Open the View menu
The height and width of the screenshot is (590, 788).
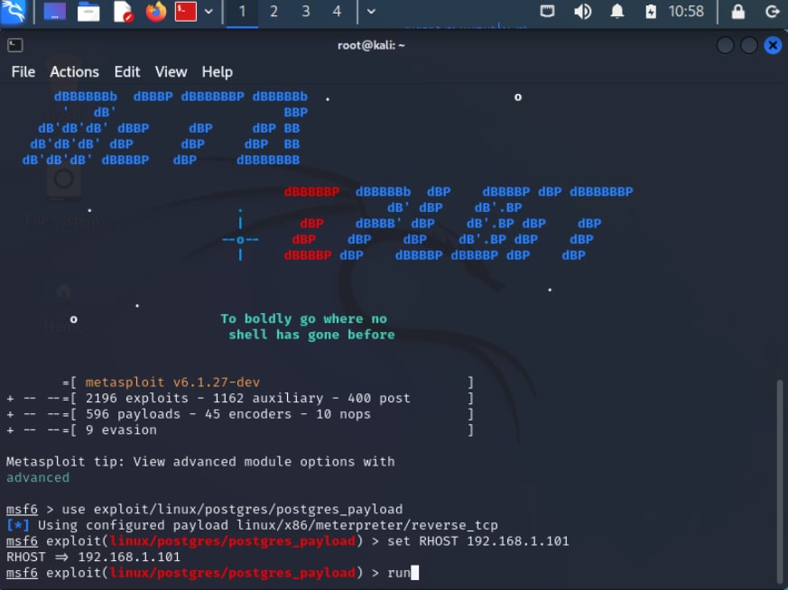coord(171,72)
